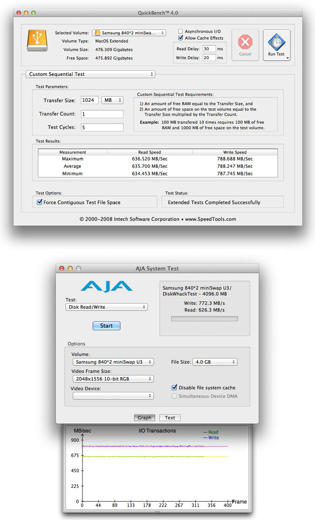Click the 476.309 Gigabytes volume size value
Screen dimensions: 315x520
click(114, 49)
